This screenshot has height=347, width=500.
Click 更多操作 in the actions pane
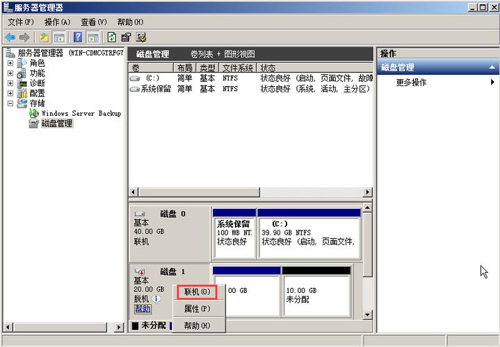pos(411,83)
